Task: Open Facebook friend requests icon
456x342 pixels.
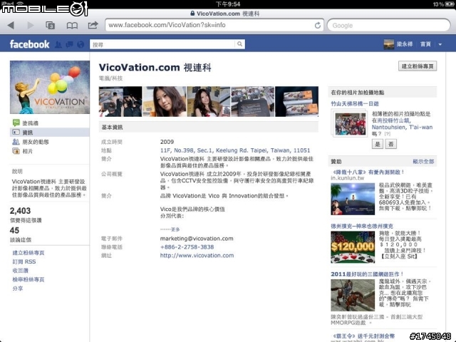Action: coord(58,44)
